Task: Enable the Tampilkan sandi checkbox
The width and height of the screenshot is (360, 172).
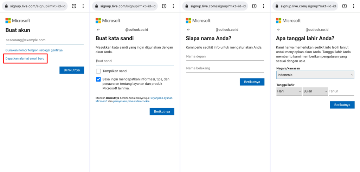Action: (x=98, y=71)
